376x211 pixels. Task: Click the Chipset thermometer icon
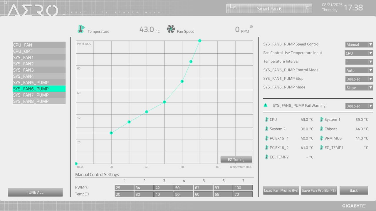tap(322, 129)
